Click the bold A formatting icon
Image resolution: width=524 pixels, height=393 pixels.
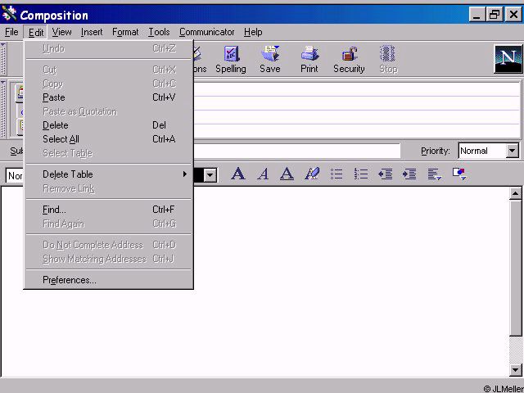pos(238,174)
